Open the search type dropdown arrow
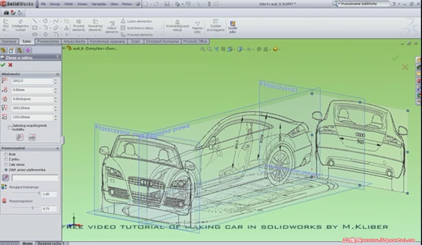The height and width of the screenshot is (245, 422). pos(339,4)
